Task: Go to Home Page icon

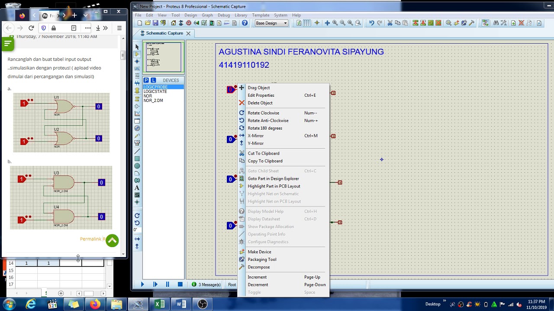Action: pyautogui.click(x=174, y=23)
